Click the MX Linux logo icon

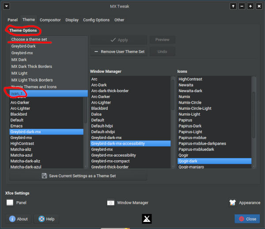pos(147,219)
